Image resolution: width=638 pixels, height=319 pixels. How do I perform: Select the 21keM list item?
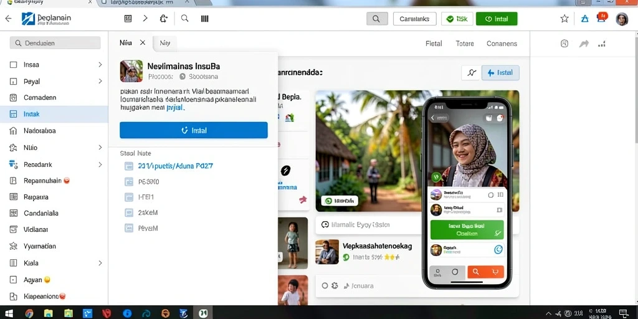tap(148, 212)
